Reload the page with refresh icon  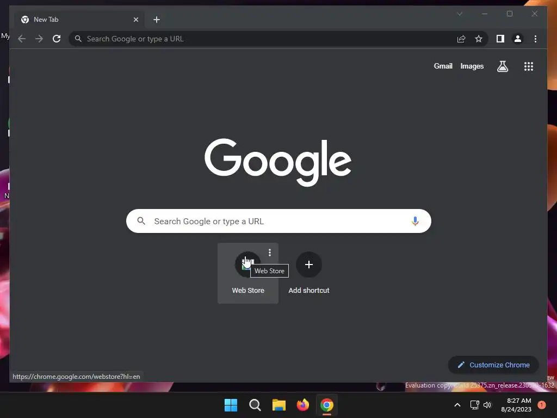(57, 39)
